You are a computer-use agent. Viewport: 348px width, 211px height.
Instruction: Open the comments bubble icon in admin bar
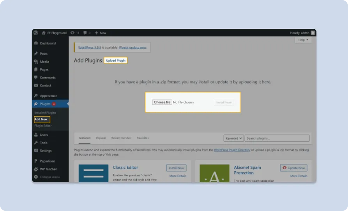pyautogui.click(x=85, y=33)
